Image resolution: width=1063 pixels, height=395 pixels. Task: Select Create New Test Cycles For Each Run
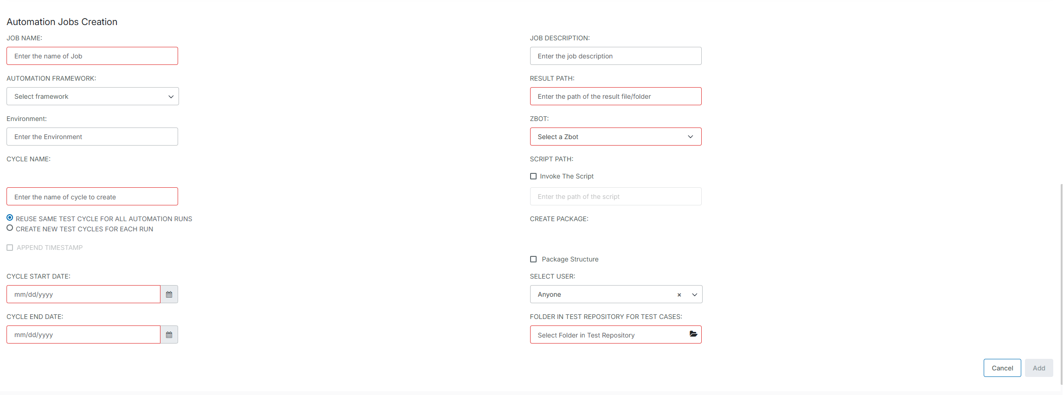click(10, 228)
